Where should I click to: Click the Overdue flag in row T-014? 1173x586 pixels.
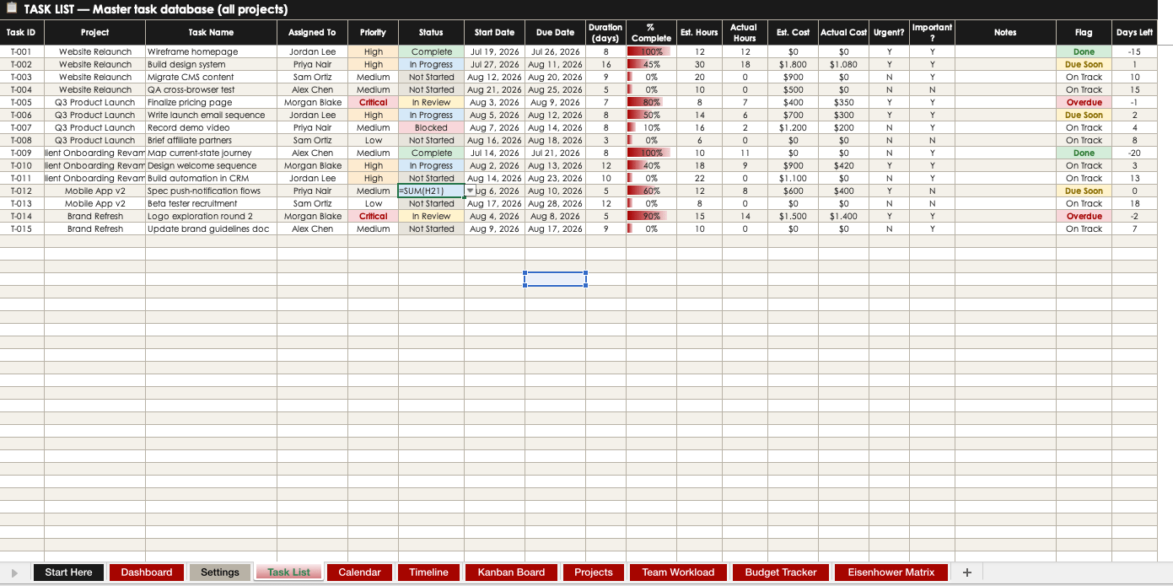coord(1084,217)
